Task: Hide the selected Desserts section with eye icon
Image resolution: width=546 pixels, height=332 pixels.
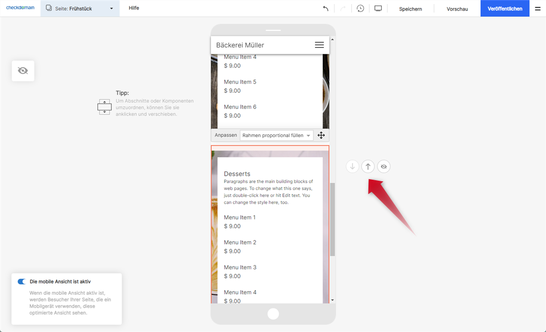Action: coord(384,166)
